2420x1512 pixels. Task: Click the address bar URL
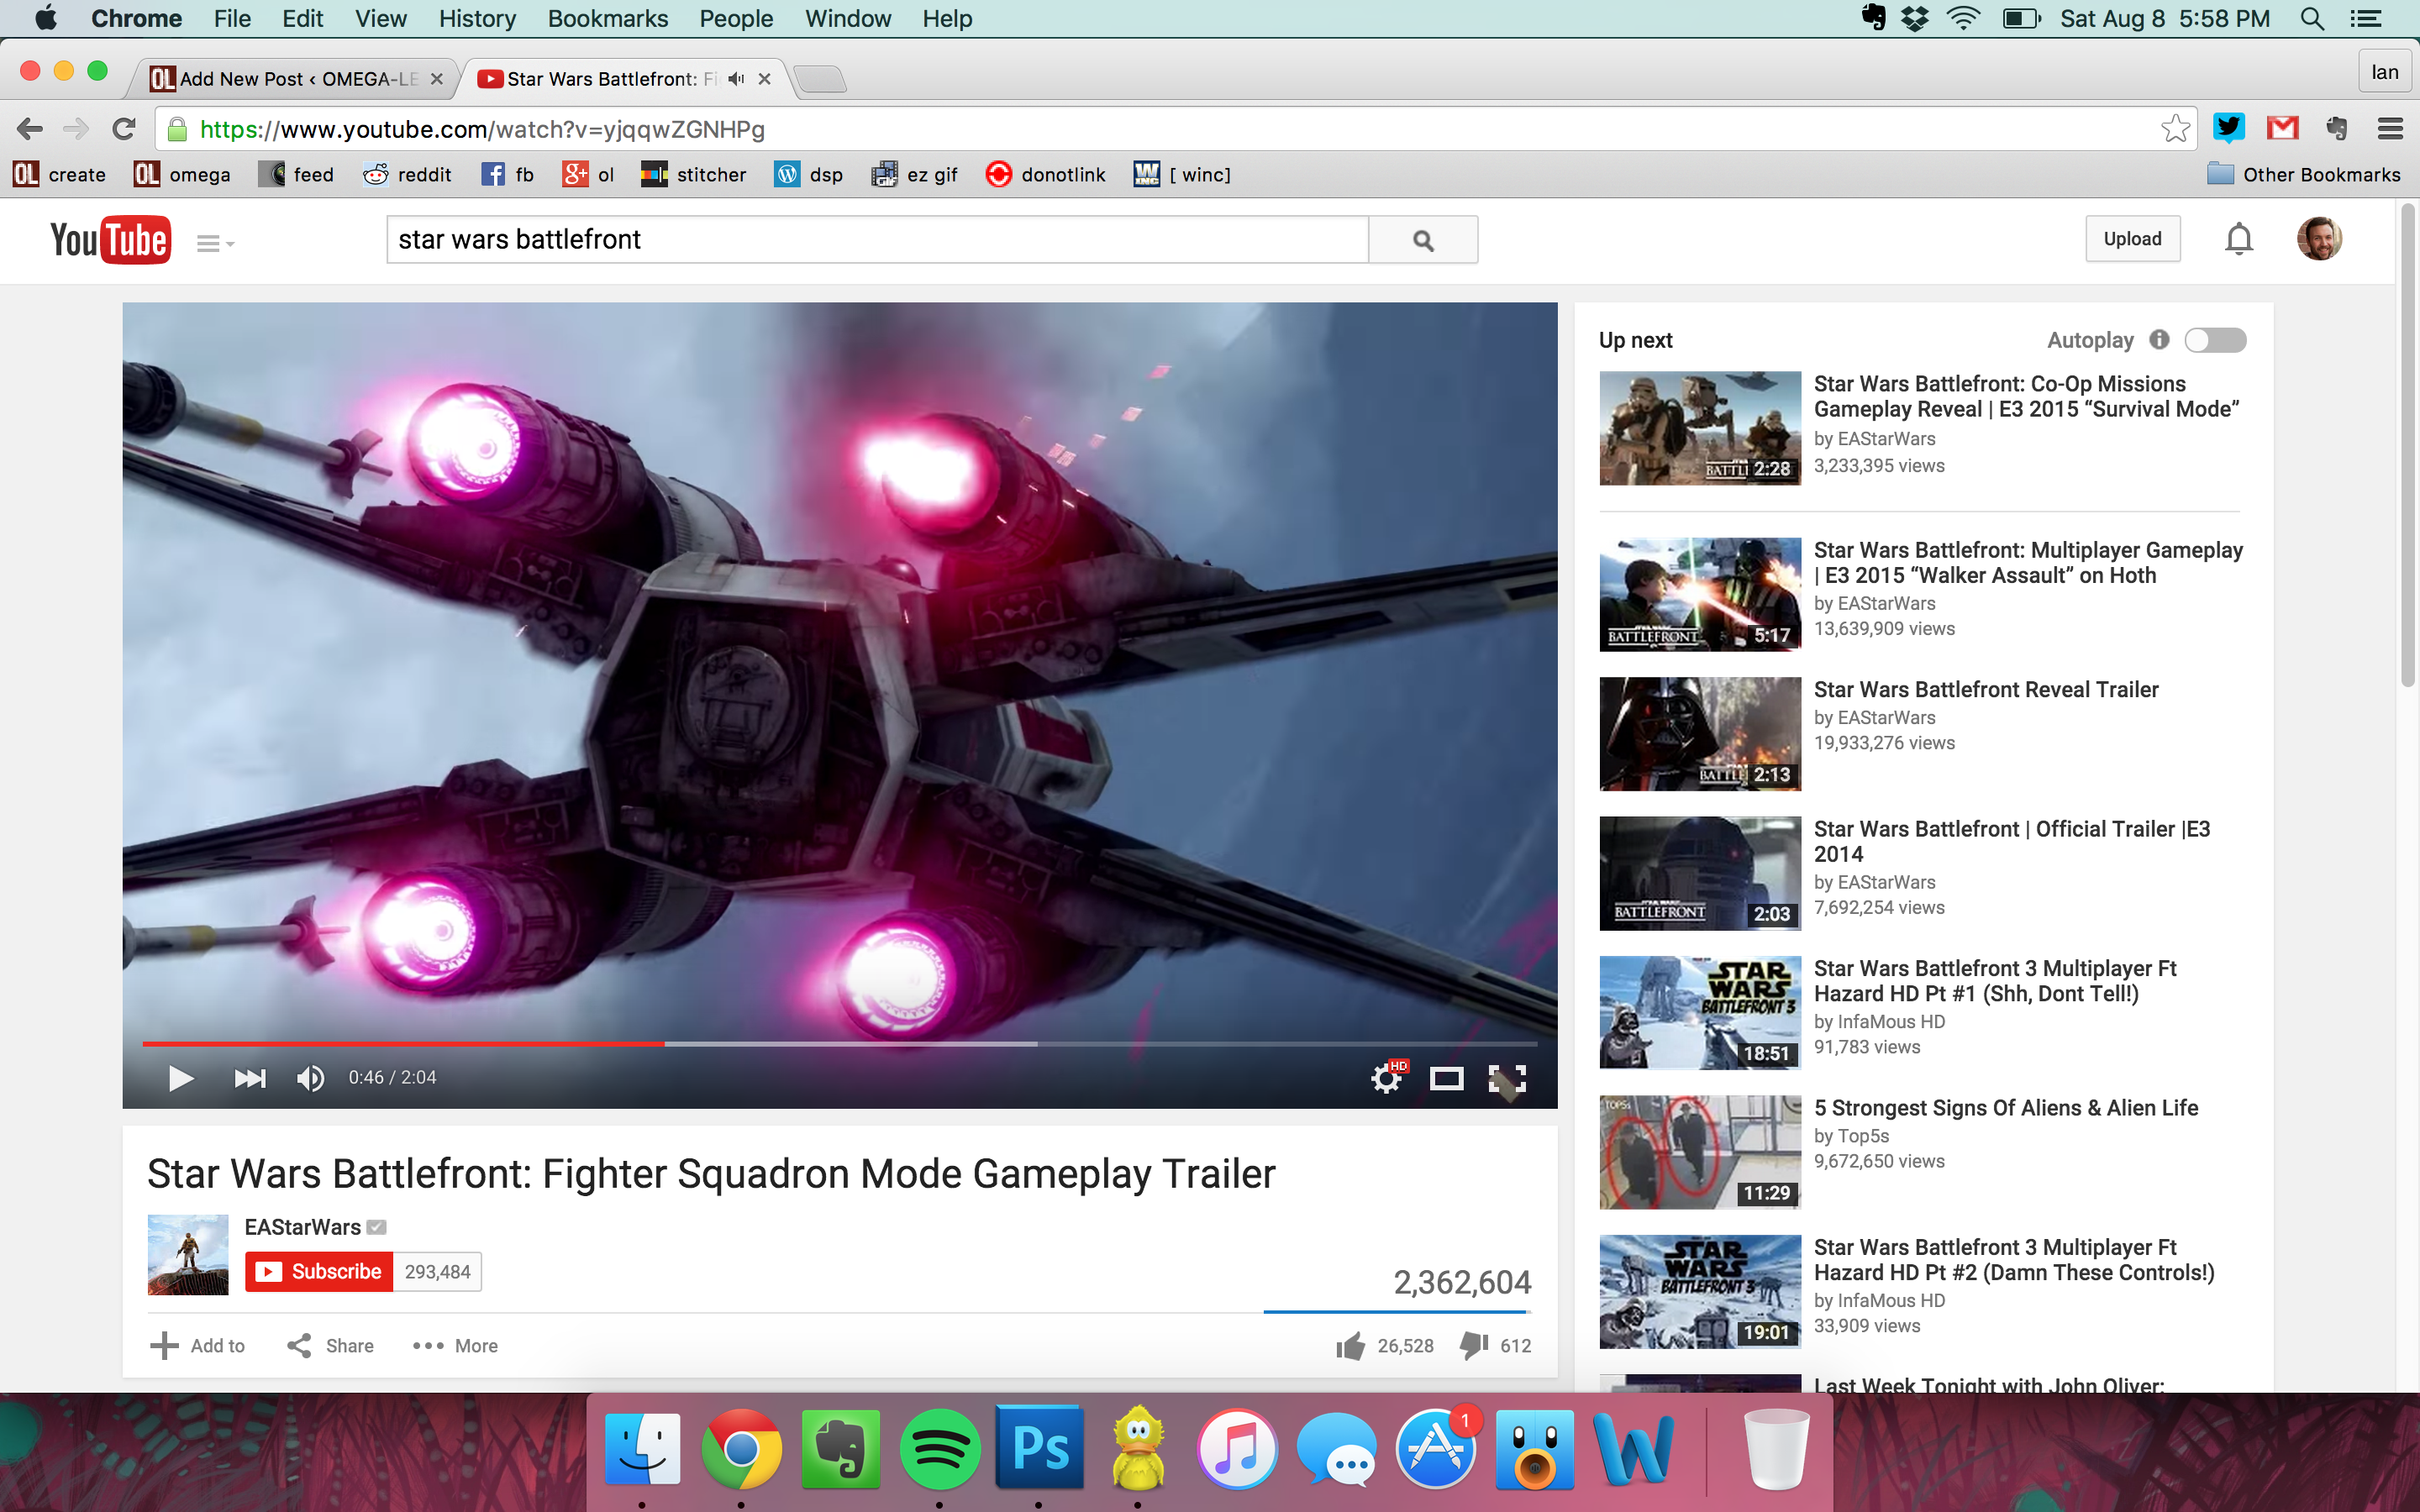tap(482, 129)
